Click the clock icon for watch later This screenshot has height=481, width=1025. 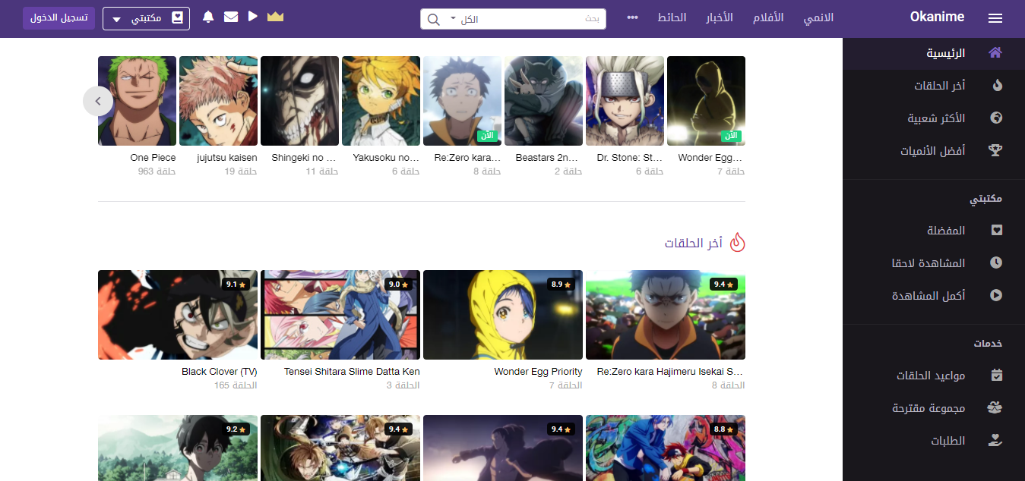pos(997,263)
